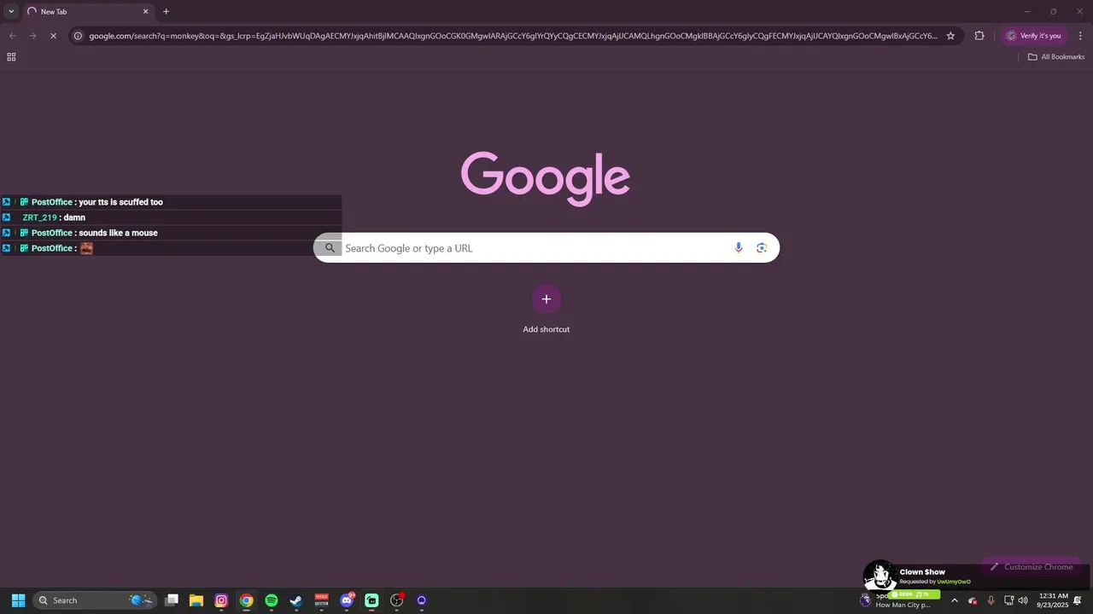Click requester name UwUmyOwO
The height and width of the screenshot is (614, 1093).
pyautogui.click(x=954, y=582)
